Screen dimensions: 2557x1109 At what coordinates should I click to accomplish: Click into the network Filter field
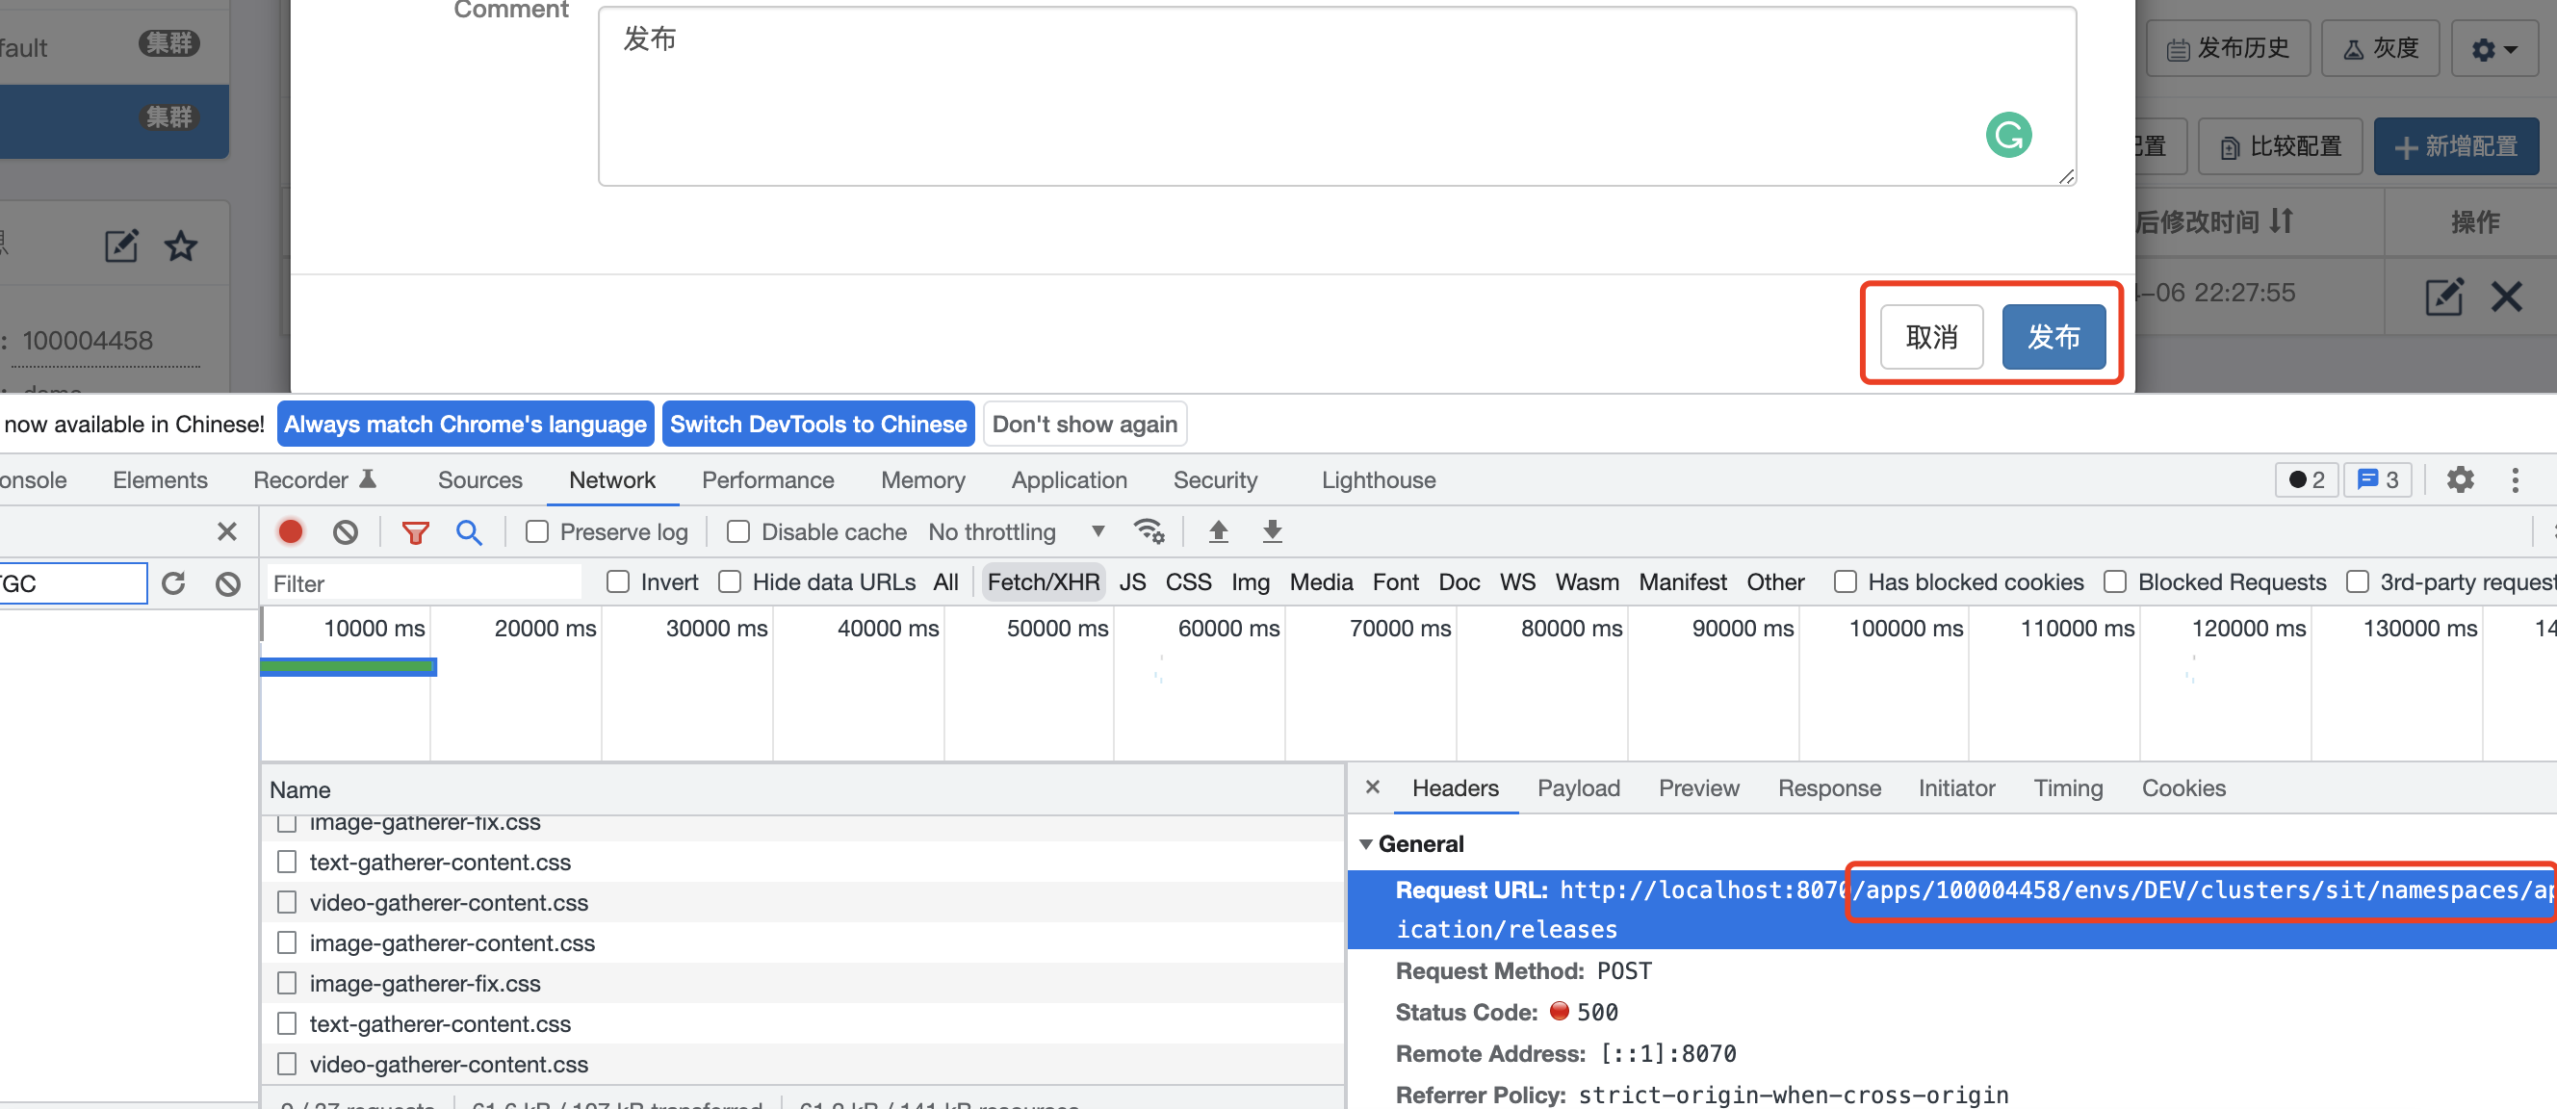point(424,583)
